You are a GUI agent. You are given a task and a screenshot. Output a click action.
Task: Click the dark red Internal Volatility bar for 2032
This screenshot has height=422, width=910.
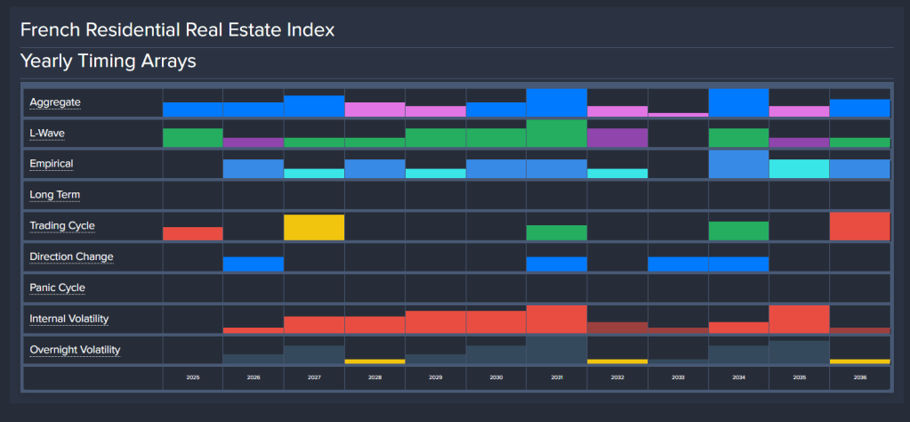(x=617, y=328)
